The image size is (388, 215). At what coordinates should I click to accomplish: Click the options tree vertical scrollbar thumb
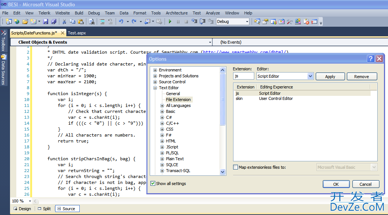point(222,99)
